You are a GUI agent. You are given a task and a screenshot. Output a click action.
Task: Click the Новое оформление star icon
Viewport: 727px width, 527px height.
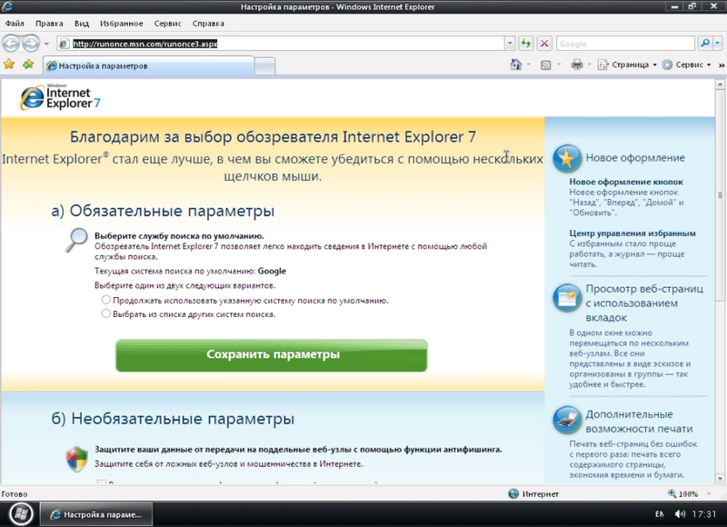pos(566,158)
